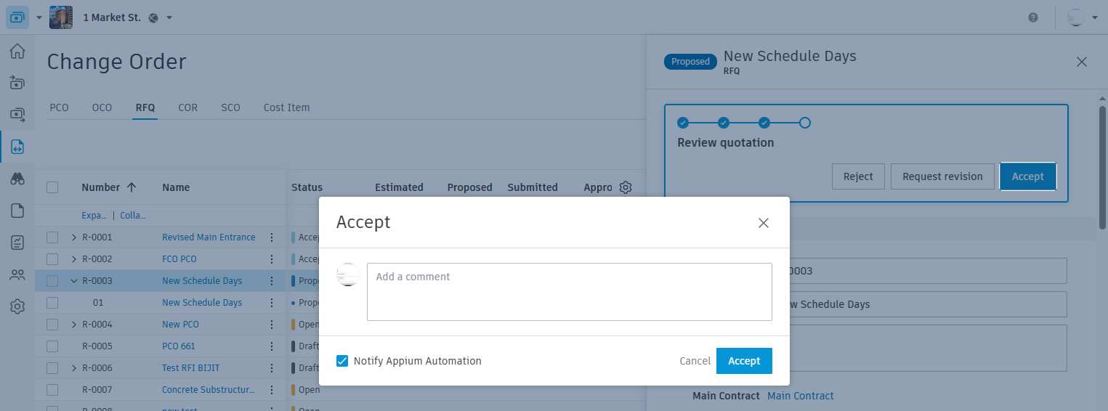Open the Cost Management module switcher icon
This screenshot has width=1108, height=411.
click(17, 17)
